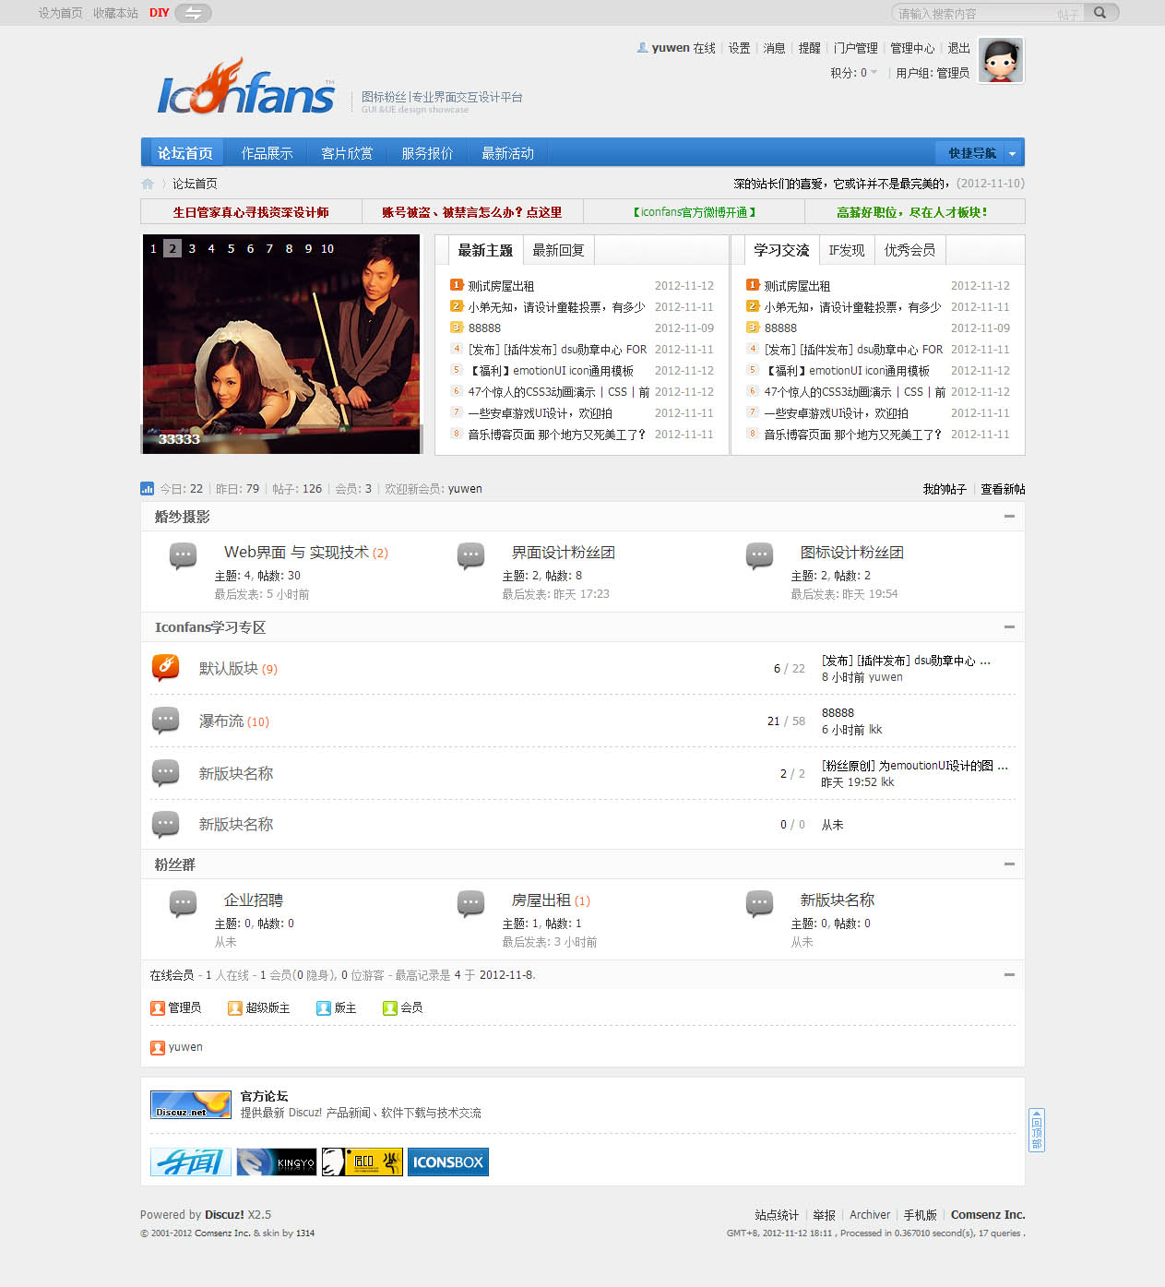
Task: Switch to the IF发现 tab
Action: 846,249
